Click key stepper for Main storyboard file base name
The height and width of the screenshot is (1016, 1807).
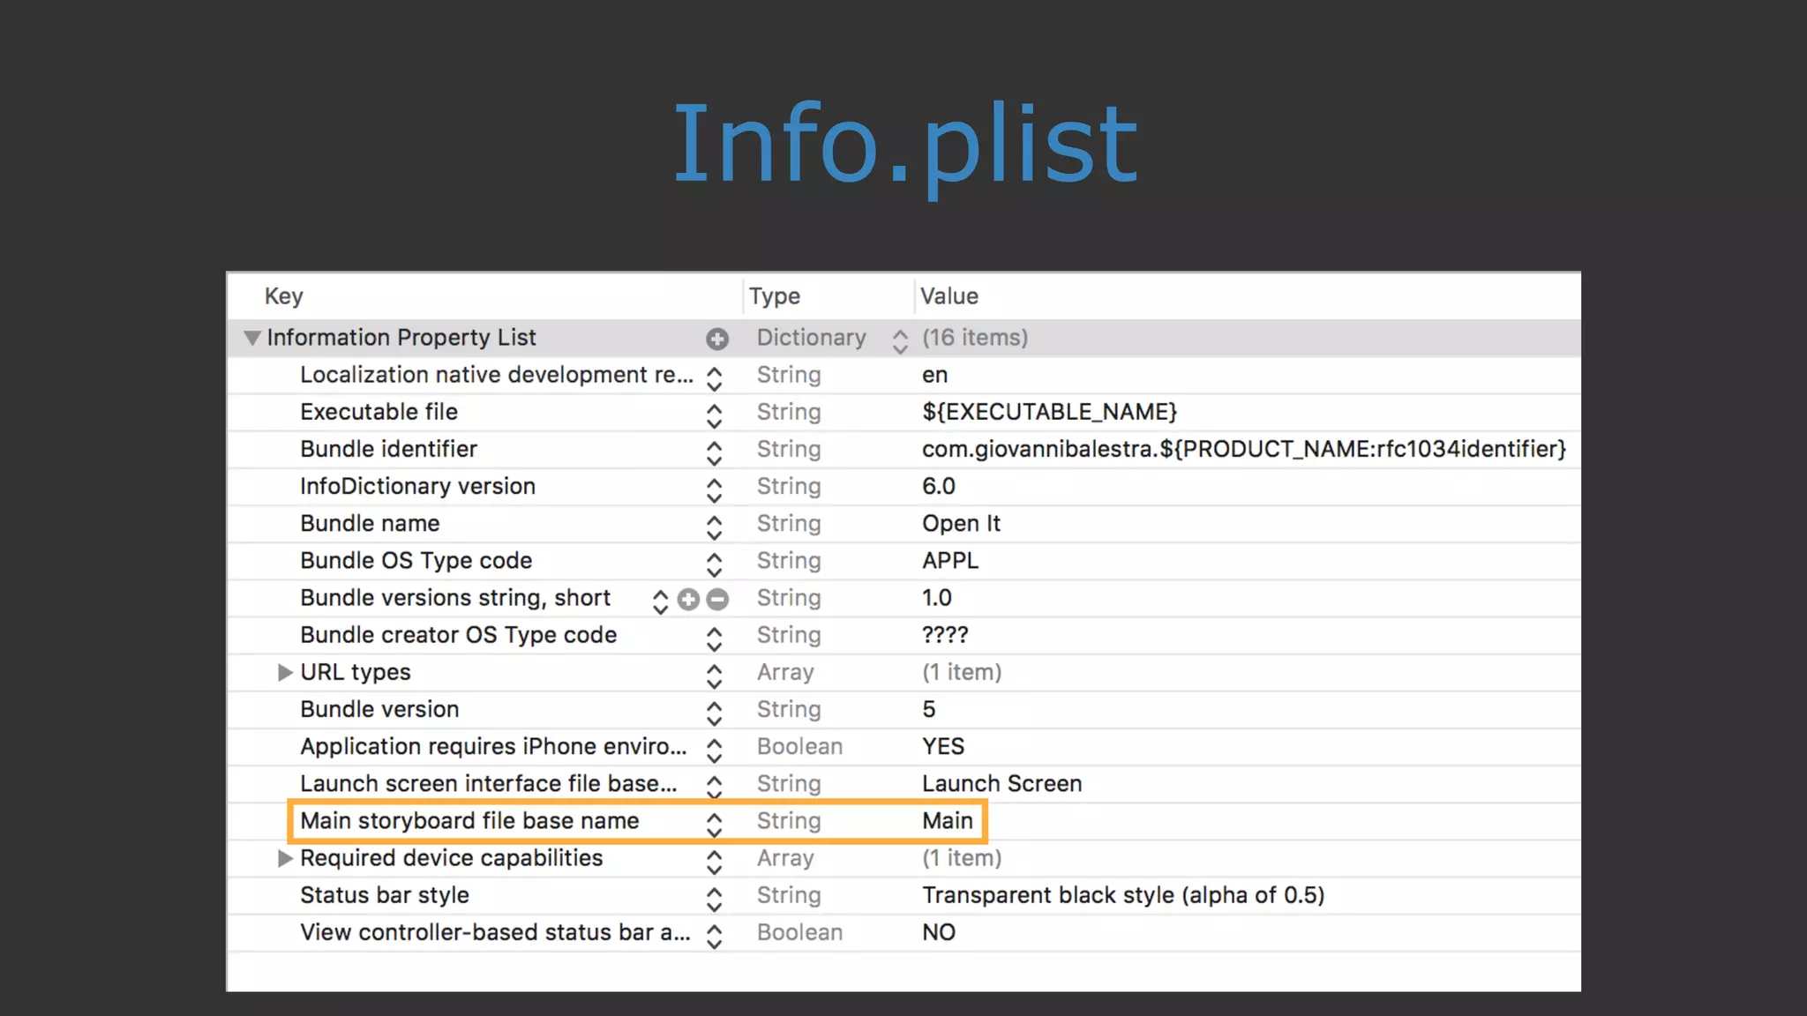coord(714,824)
